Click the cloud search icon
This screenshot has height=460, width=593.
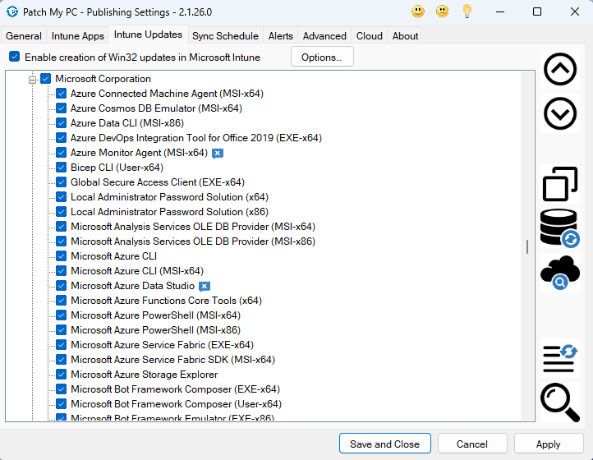(559, 273)
